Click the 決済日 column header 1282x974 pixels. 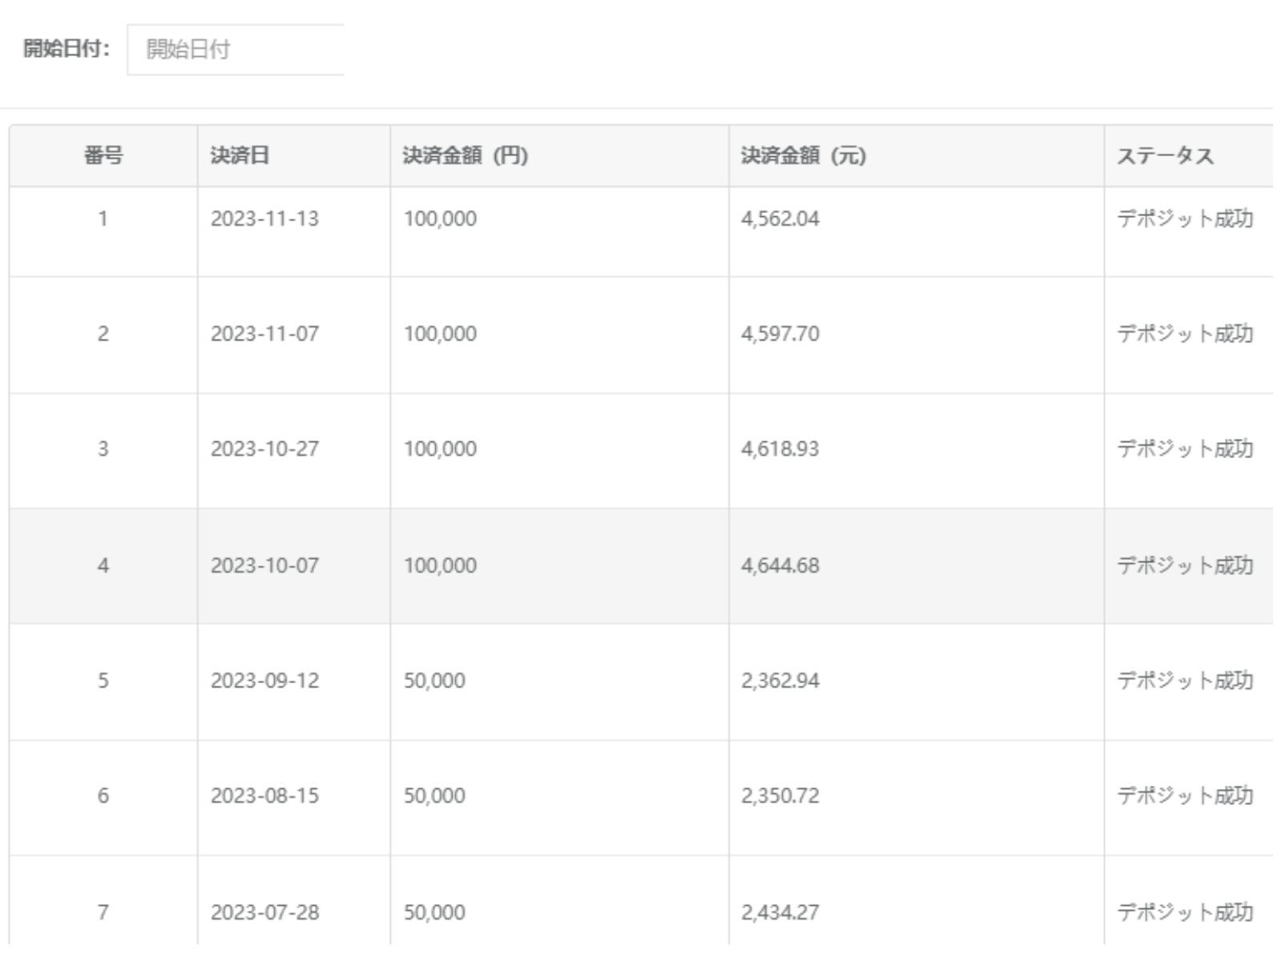(x=240, y=155)
